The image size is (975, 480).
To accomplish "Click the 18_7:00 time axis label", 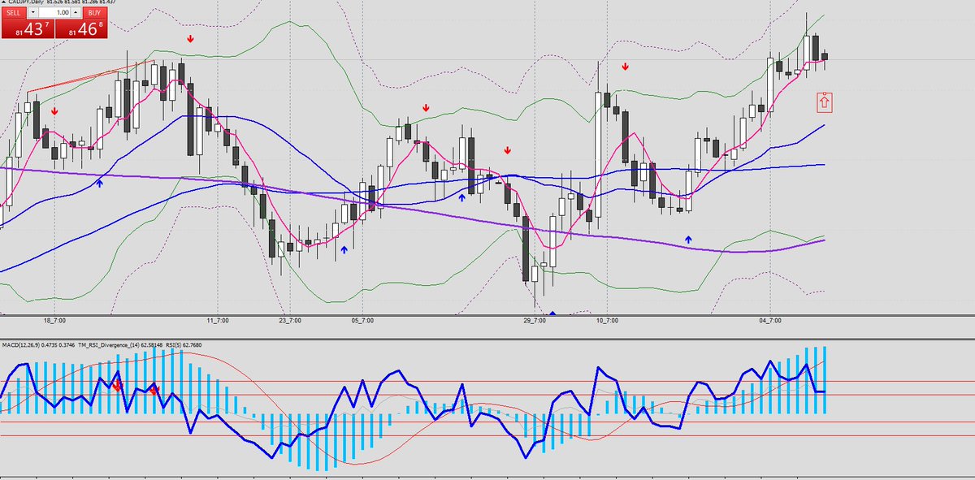I will coord(55,321).
